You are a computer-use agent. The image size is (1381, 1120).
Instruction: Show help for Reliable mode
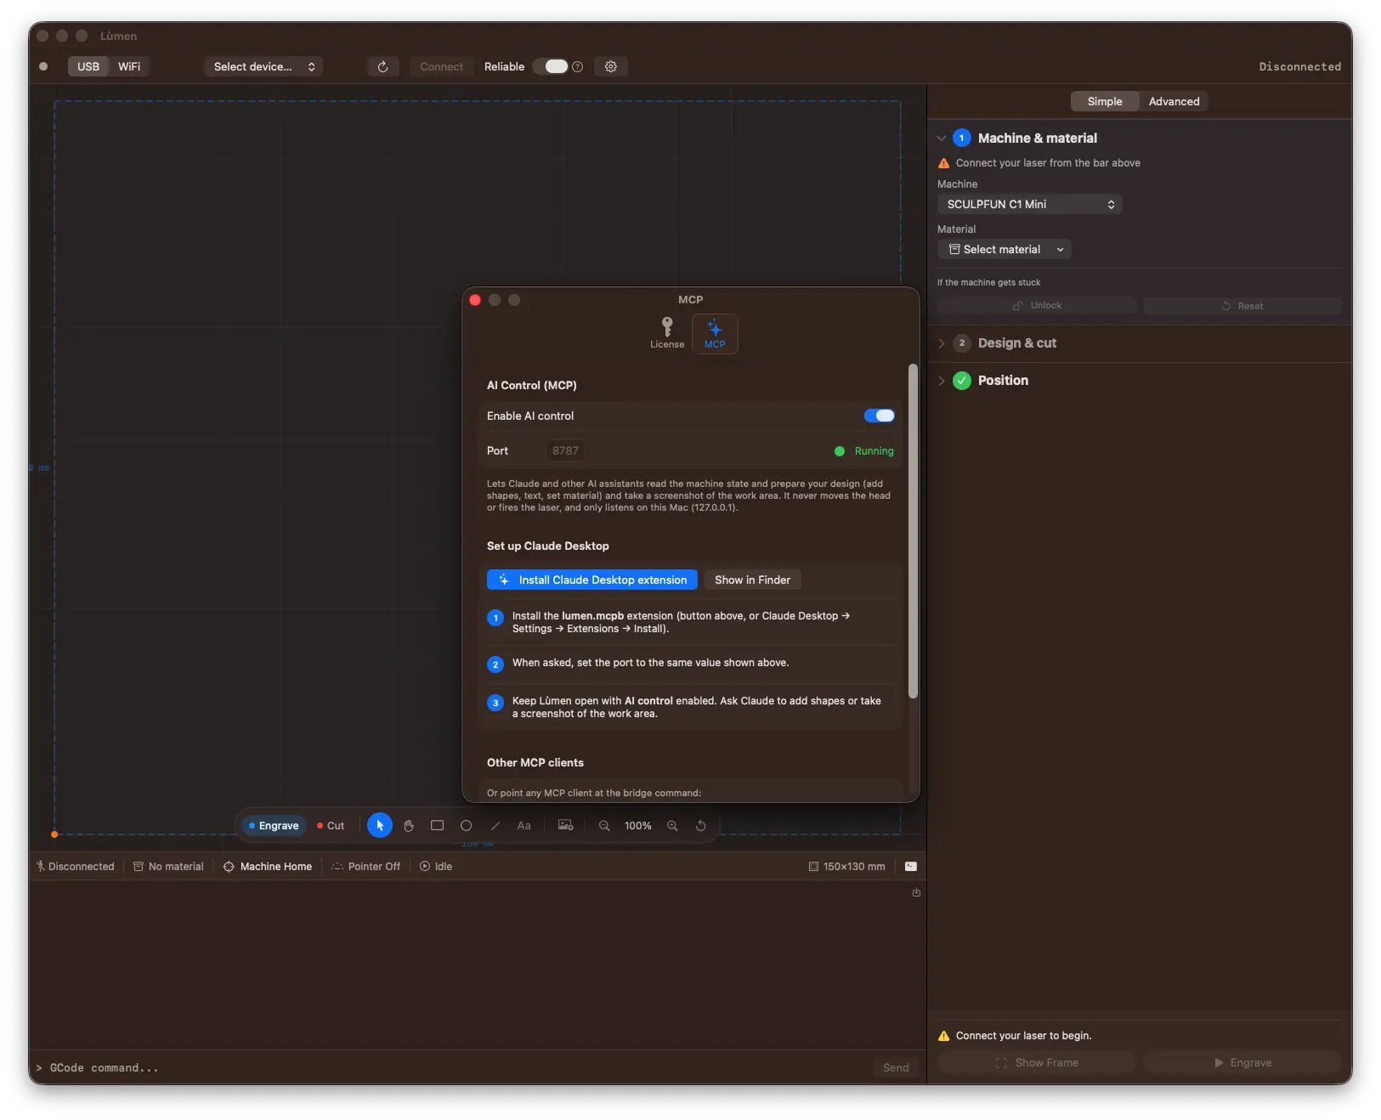(x=578, y=66)
